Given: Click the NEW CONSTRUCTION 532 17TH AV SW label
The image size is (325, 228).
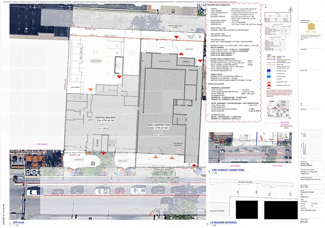Looking at the screenshot, I should (159, 126).
